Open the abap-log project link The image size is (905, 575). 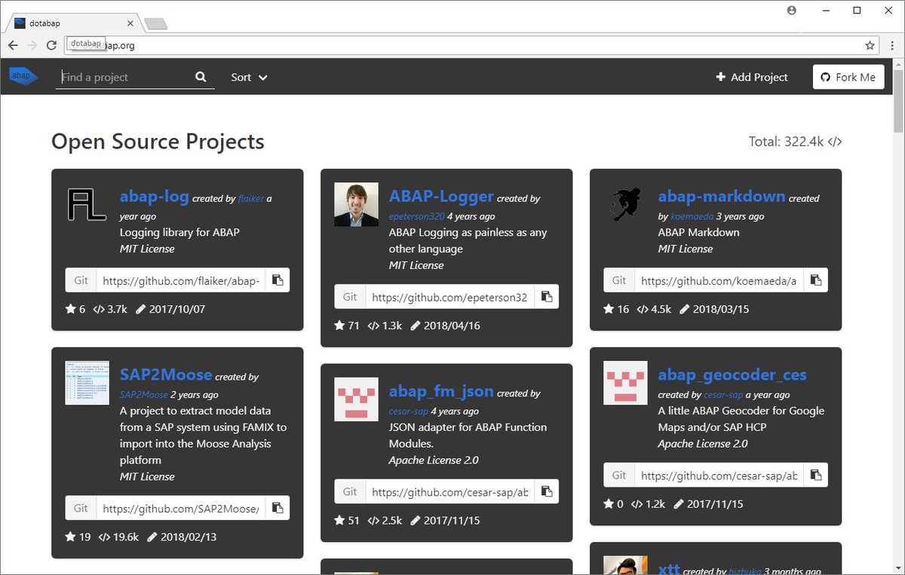point(154,197)
